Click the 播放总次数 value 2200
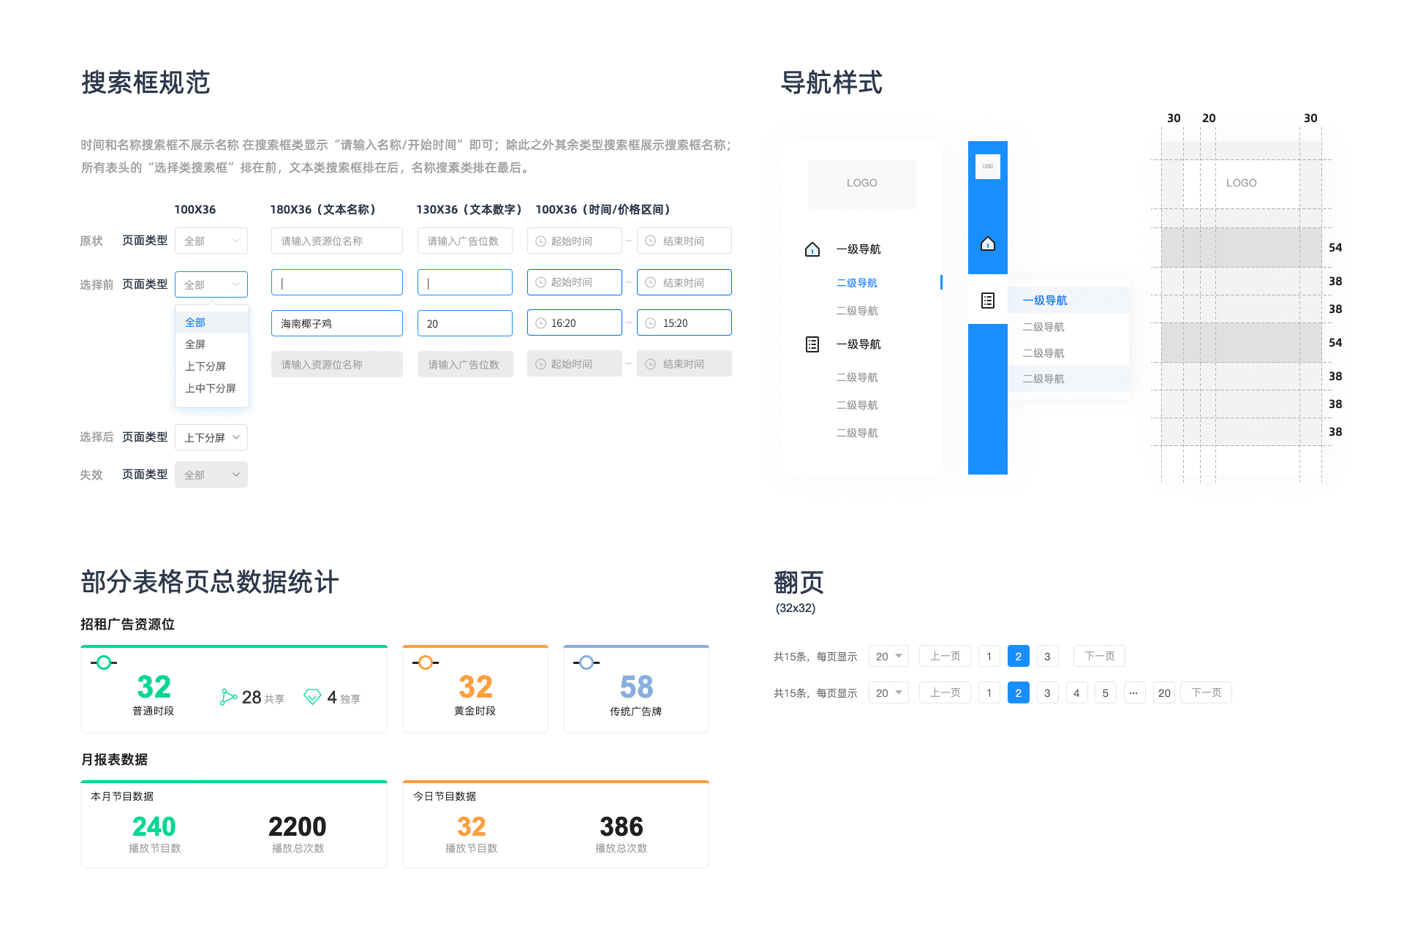Viewport: 1404px width, 944px height. 297,826
